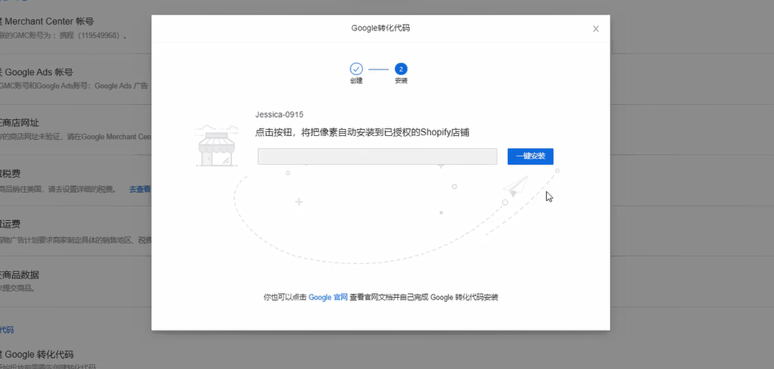Viewport: 774px width, 369px height.
Task: Click 商店网址 heading in background page
Action: tap(20, 122)
